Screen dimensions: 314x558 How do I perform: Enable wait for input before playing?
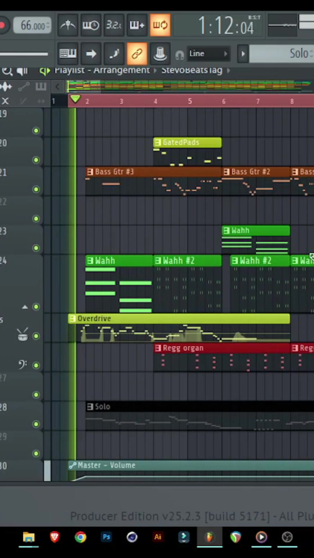91,25
